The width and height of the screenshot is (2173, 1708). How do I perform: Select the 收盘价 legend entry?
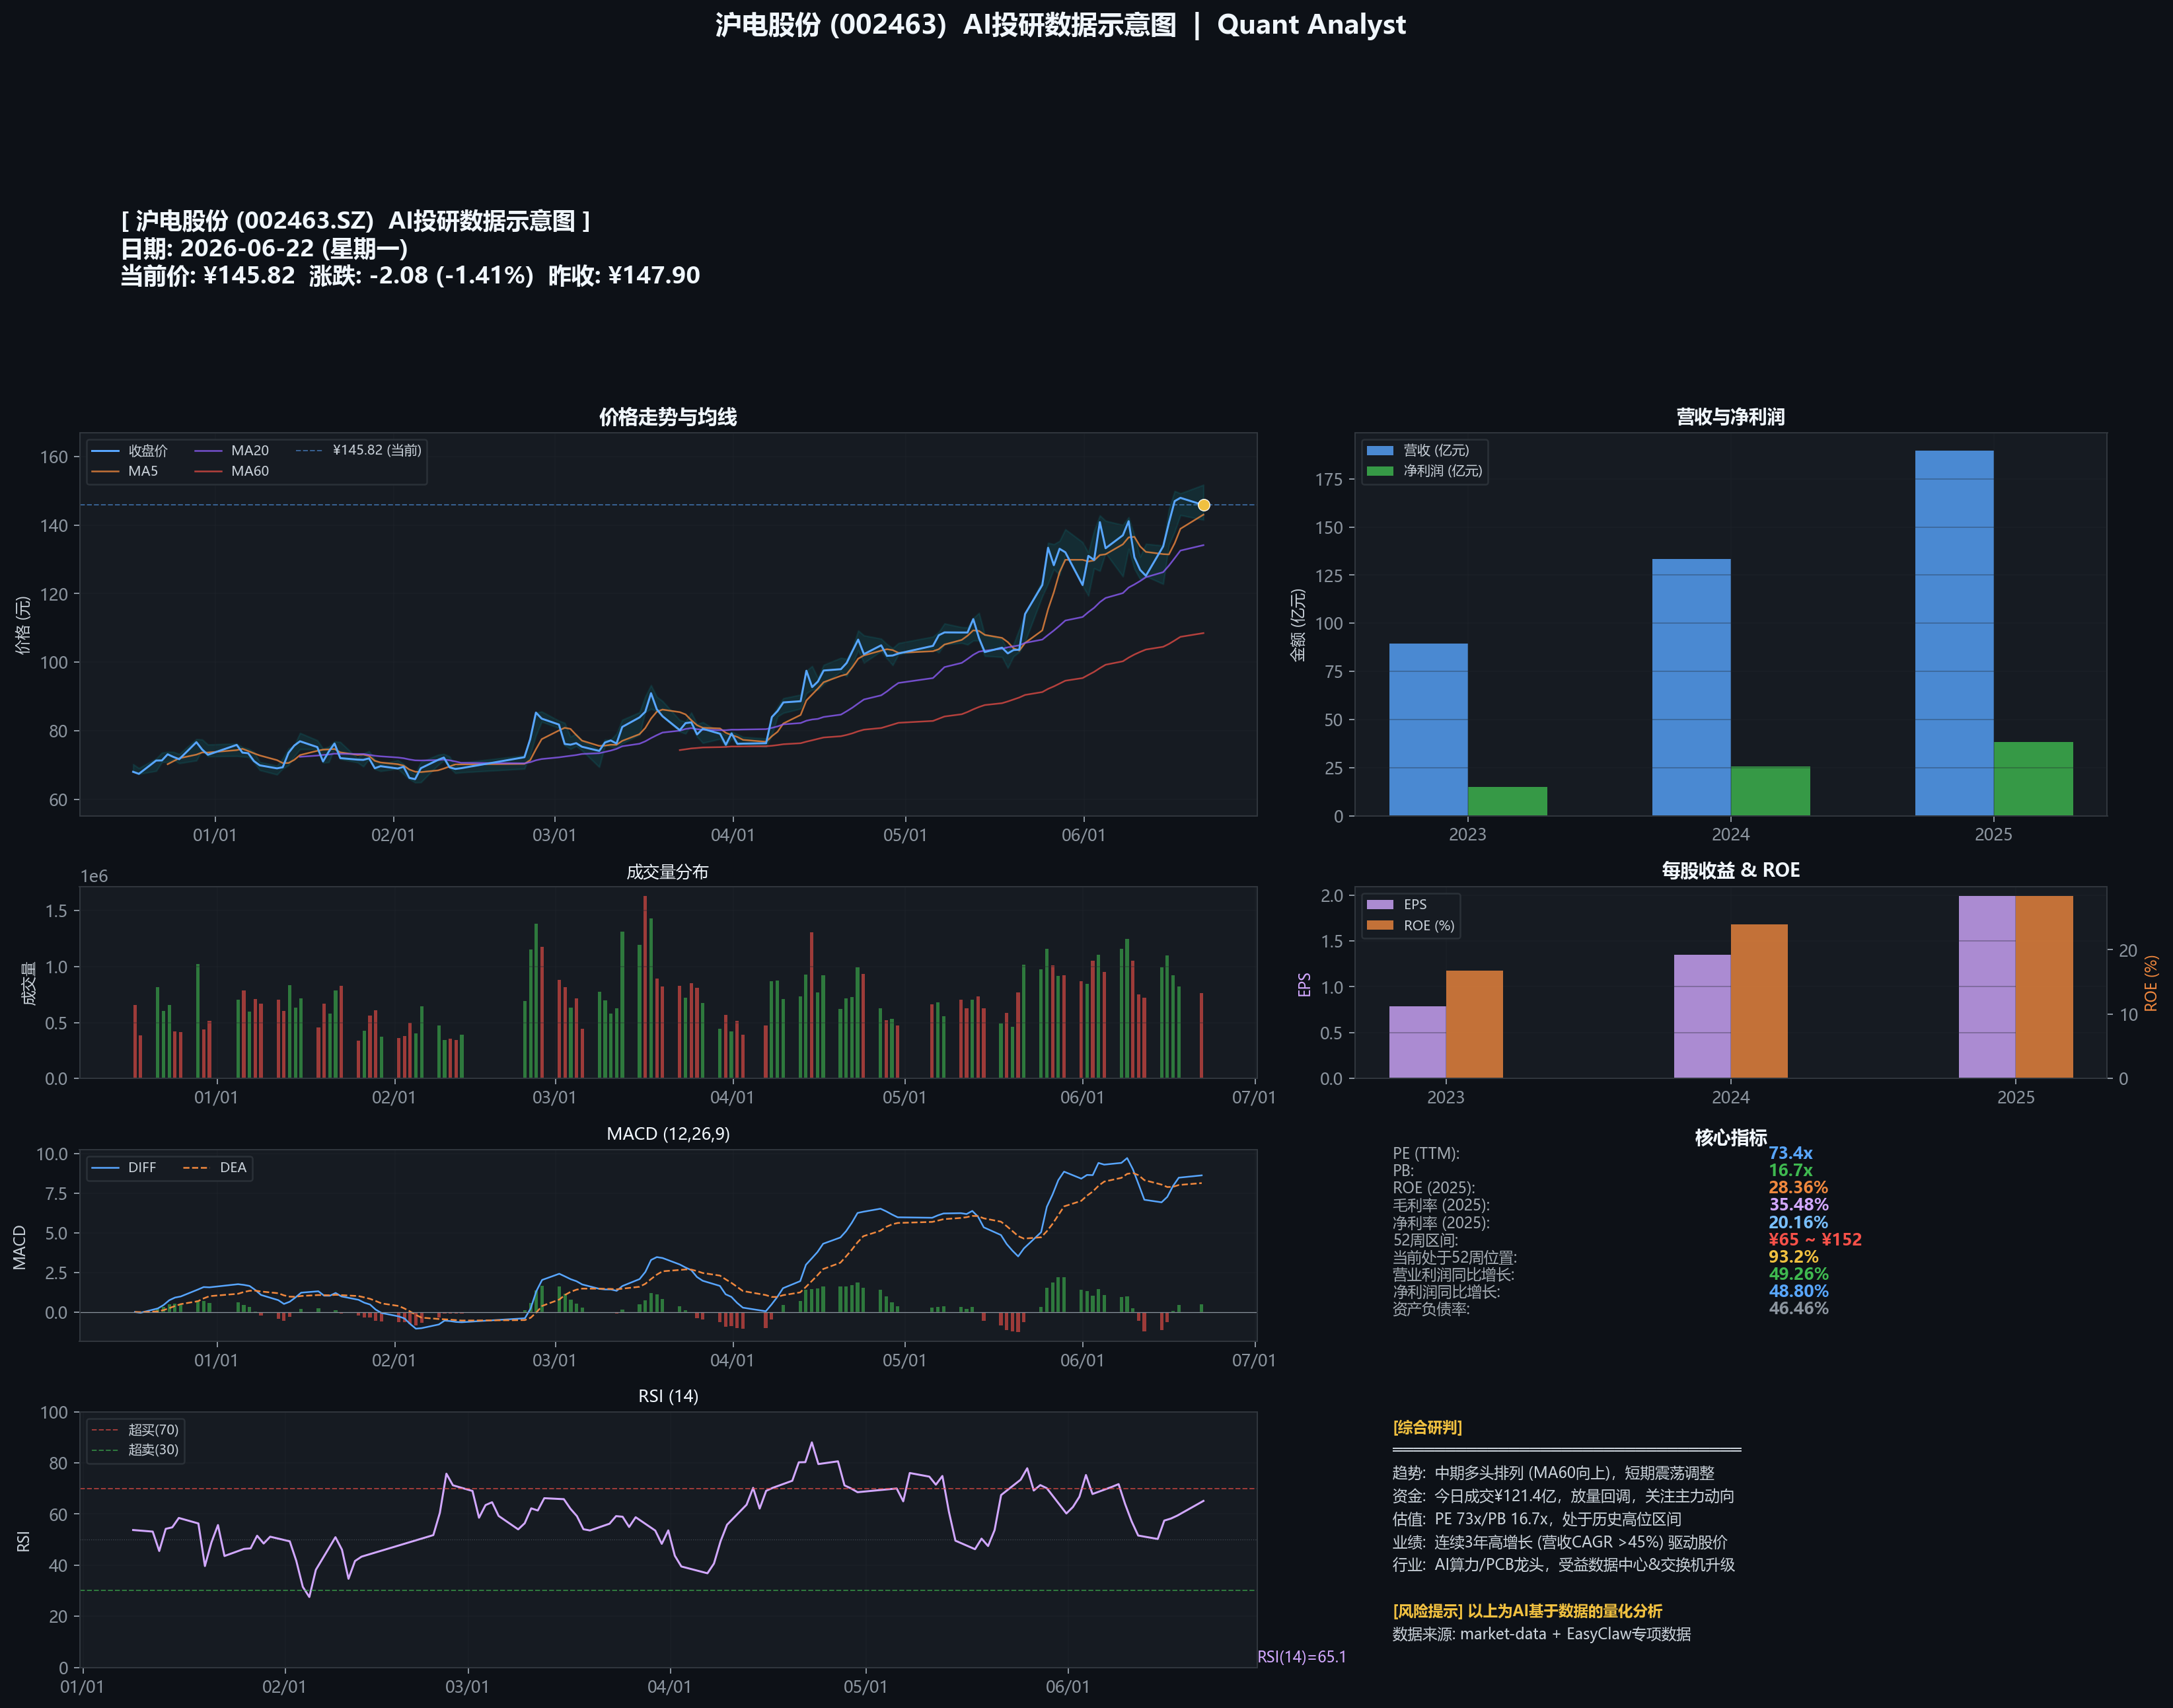click(130, 450)
